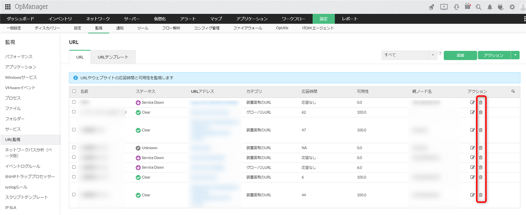Image resolution: width=526 pixels, height=215 pixels.
Task: Edit the URL row with response time 62
Action: tap(472, 112)
